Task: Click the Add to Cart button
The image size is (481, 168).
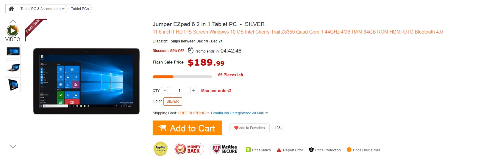Action: [187, 128]
